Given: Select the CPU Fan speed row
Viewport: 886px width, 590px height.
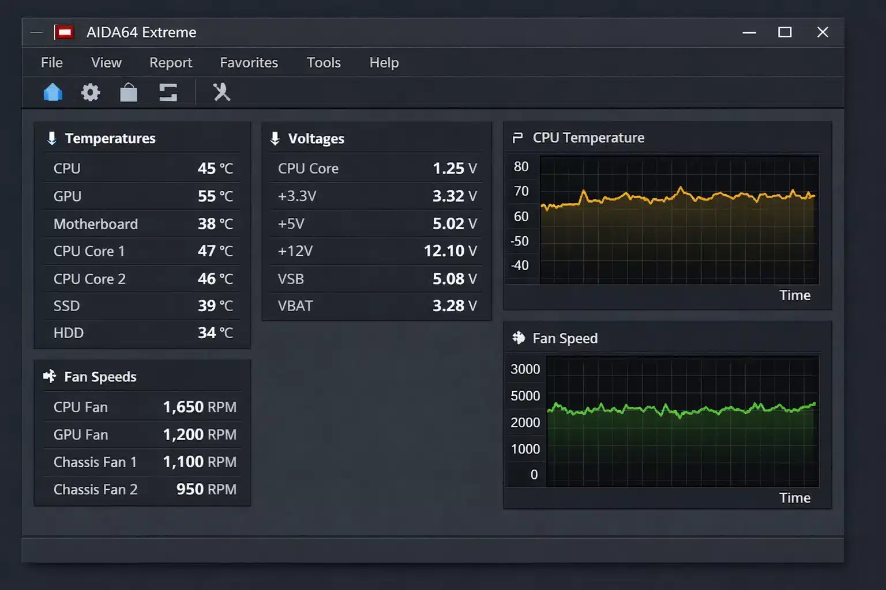Looking at the screenshot, I should 142,407.
